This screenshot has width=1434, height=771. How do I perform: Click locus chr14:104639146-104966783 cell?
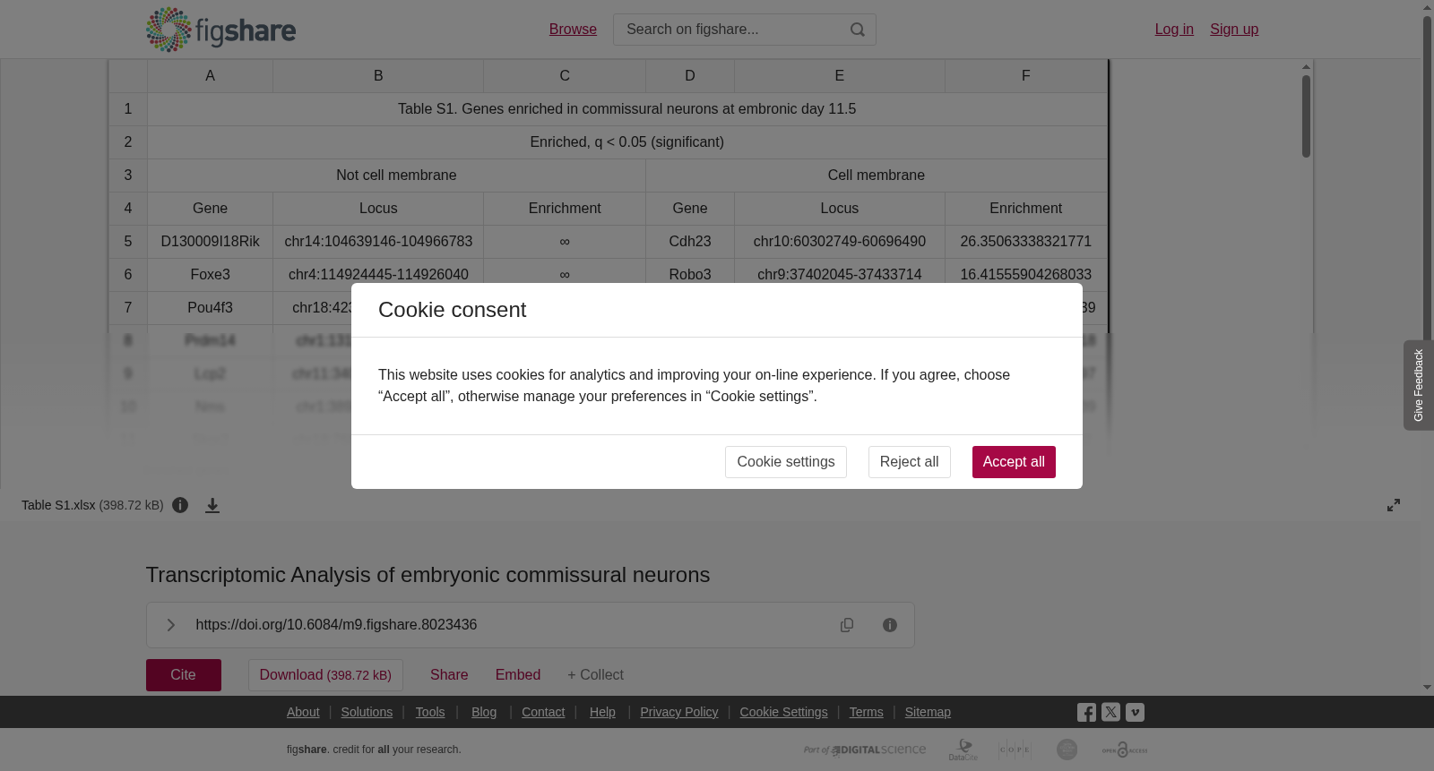pos(378,242)
